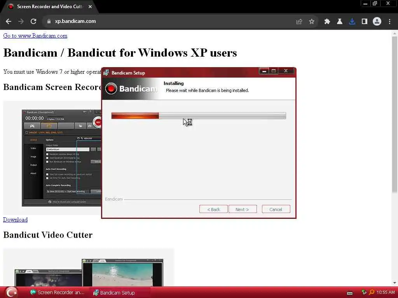Click the 10:55 AM clock

click(386, 292)
